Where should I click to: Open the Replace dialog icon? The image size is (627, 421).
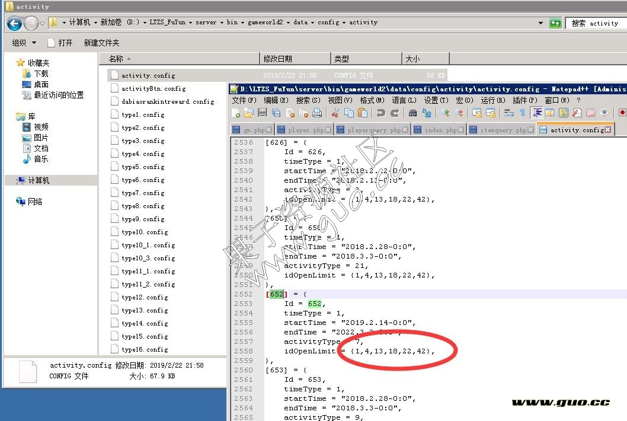(x=427, y=113)
